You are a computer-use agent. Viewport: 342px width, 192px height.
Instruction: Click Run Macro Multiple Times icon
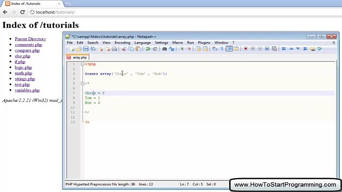(x=267, y=49)
